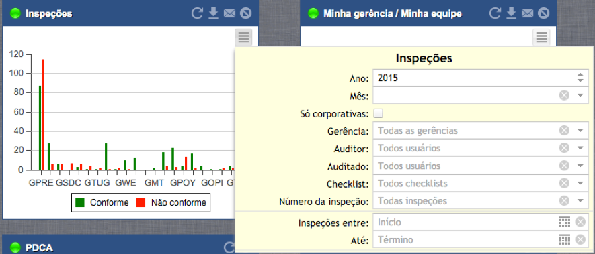
Task: Expand the Gerência dropdown arrow
Action: 580,131
